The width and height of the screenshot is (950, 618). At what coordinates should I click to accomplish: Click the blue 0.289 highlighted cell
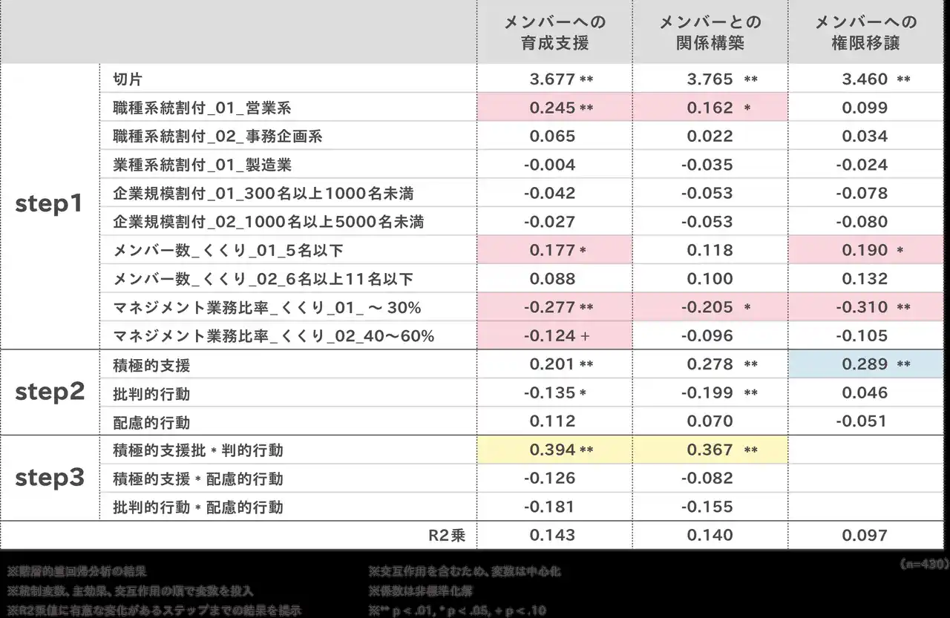point(865,364)
